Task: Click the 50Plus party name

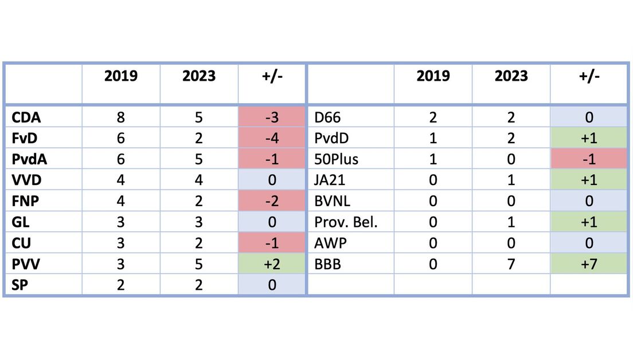Action: 337,159
